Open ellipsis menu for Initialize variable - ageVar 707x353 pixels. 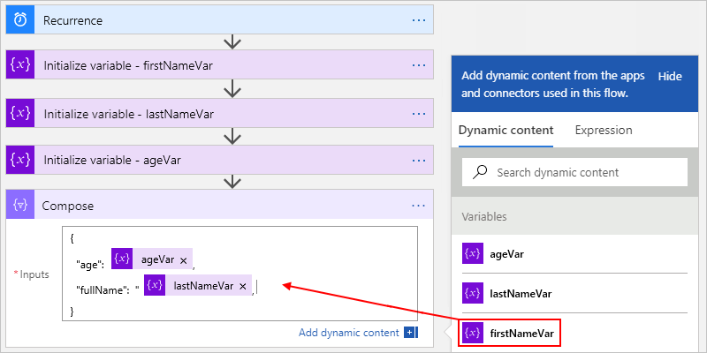(x=419, y=160)
